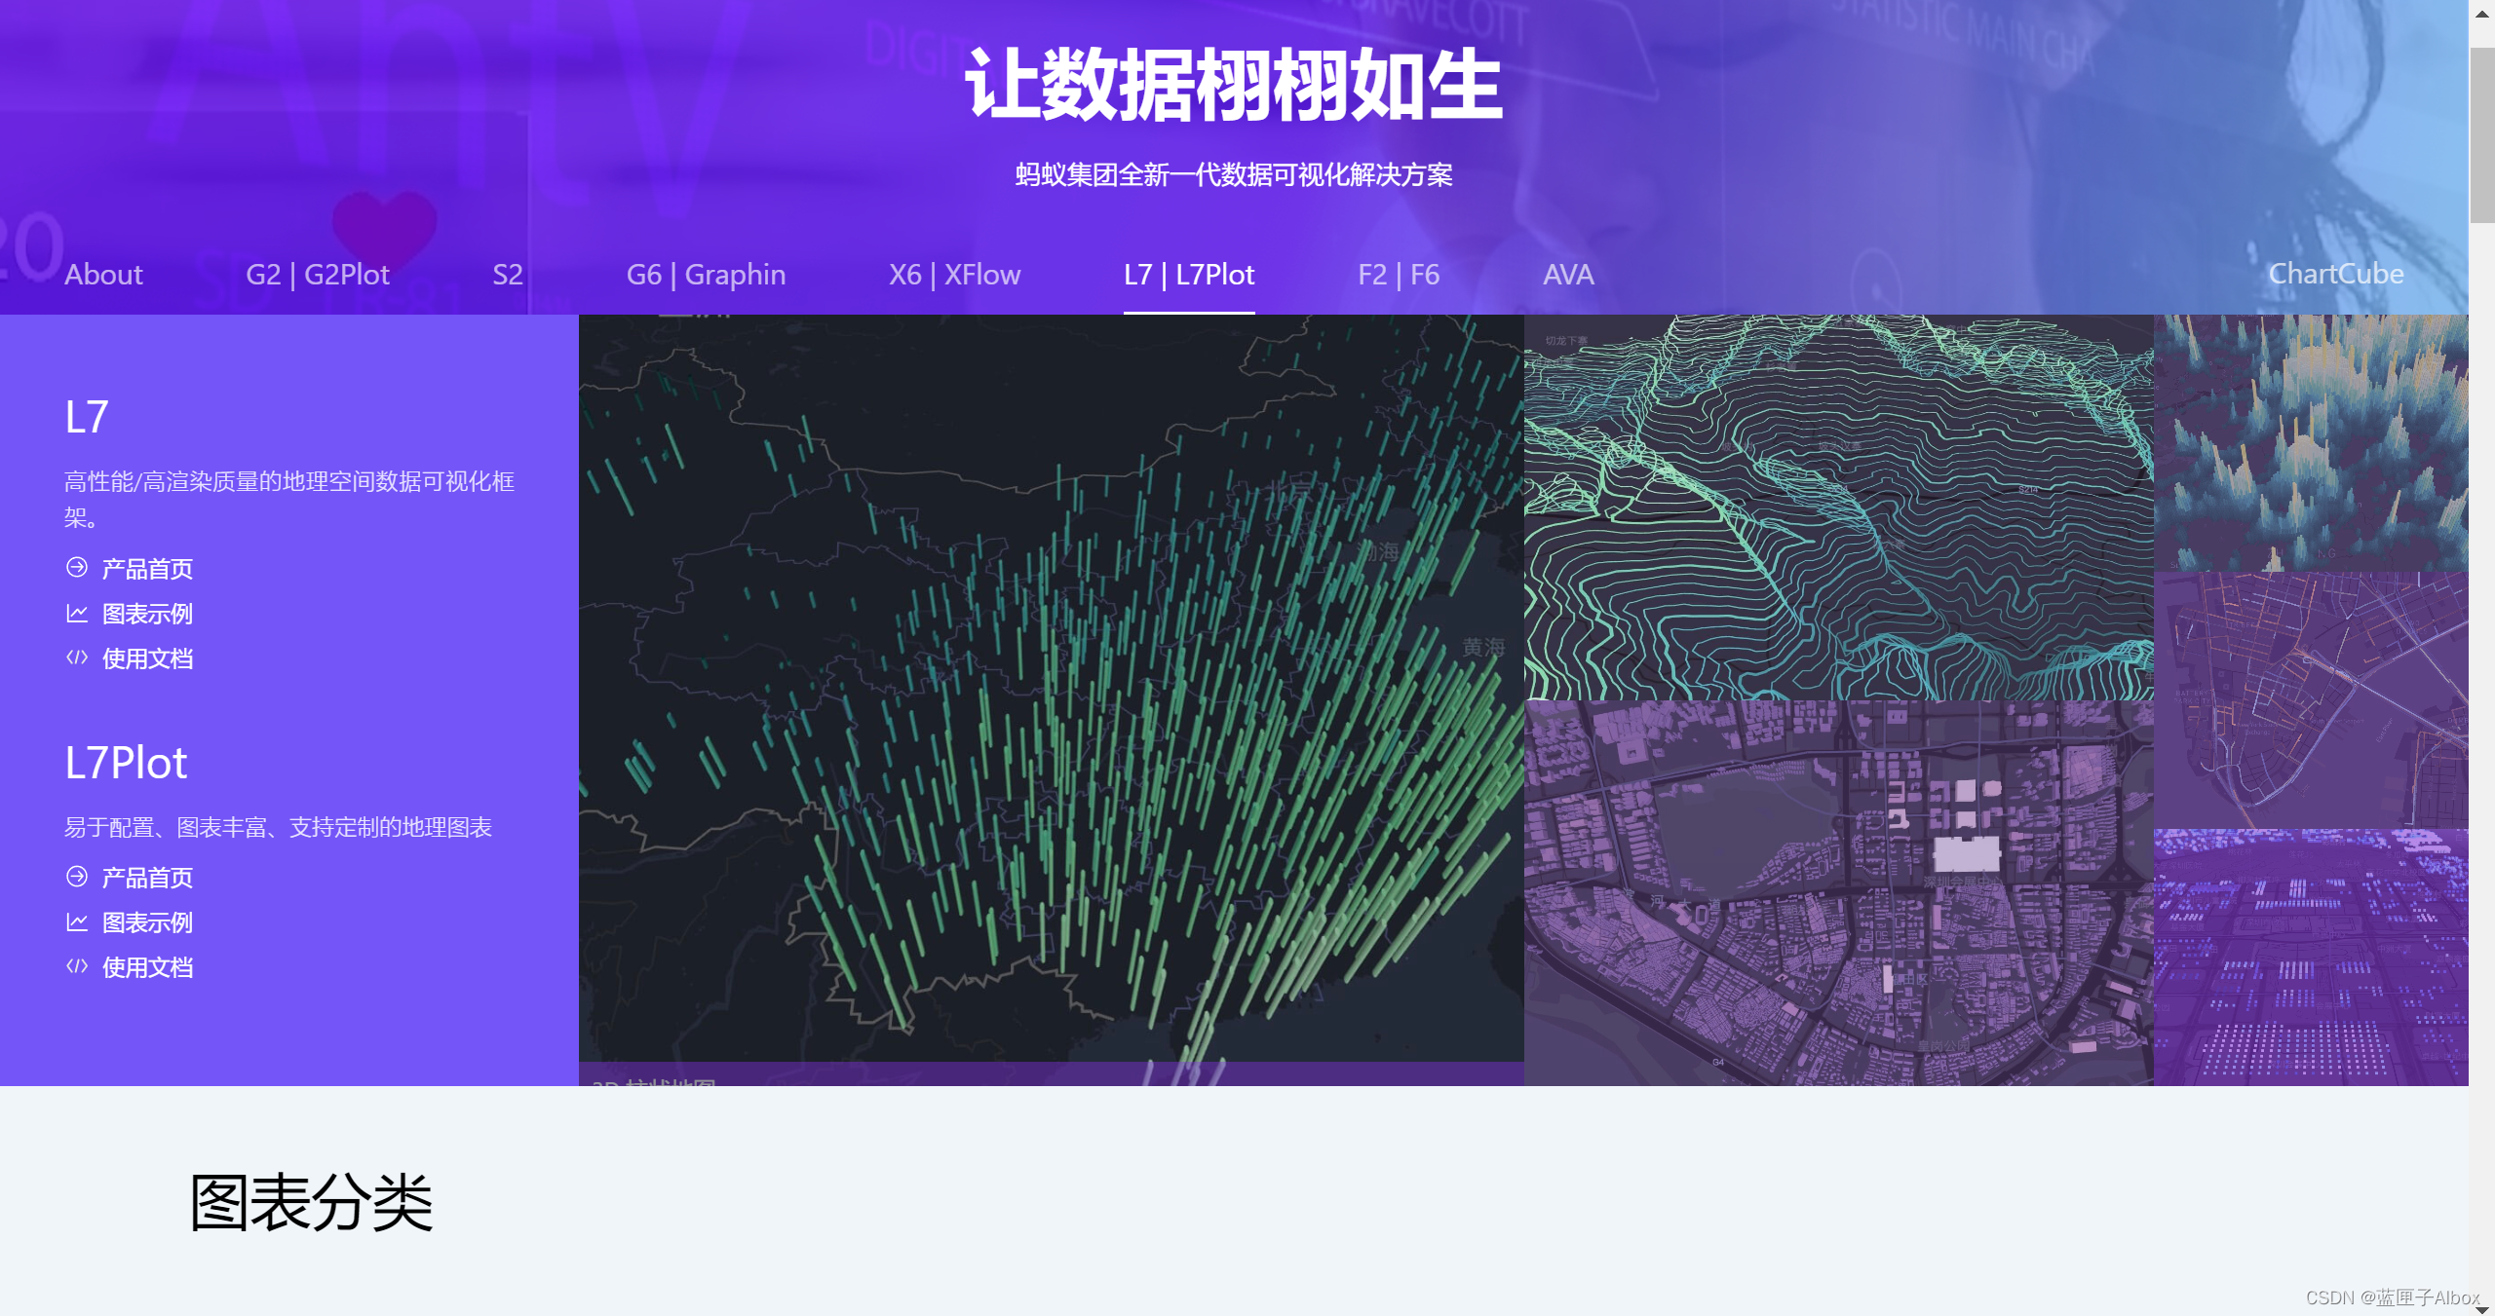Open the L7 图表示例 link
Image resolution: width=2495 pixels, height=1316 pixels.
(x=147, y=614)
